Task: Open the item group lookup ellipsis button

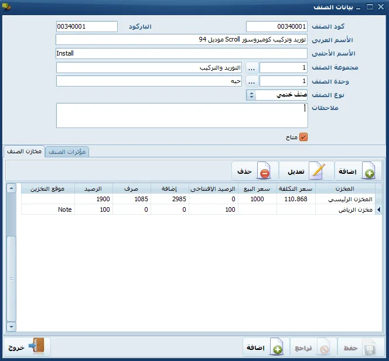Action: (252, 68)
